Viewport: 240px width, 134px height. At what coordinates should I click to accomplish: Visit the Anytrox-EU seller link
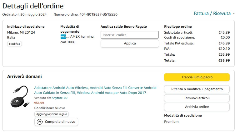[60, 98]
